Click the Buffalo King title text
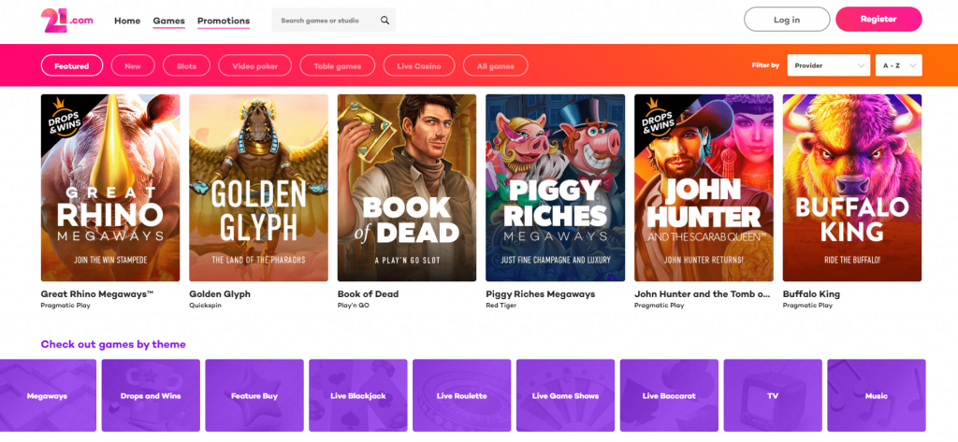This screenshot has height=442, width=958. 811,294
